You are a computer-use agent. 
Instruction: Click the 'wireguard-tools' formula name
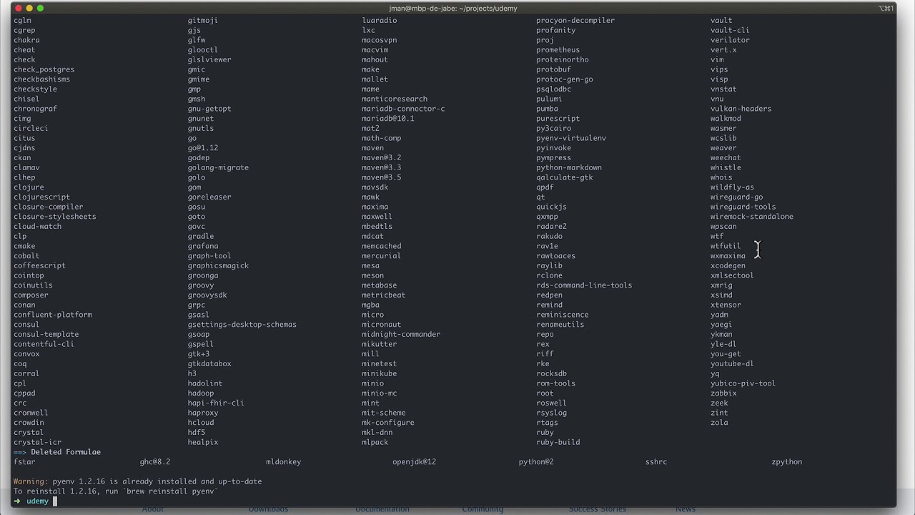point(743,207)
